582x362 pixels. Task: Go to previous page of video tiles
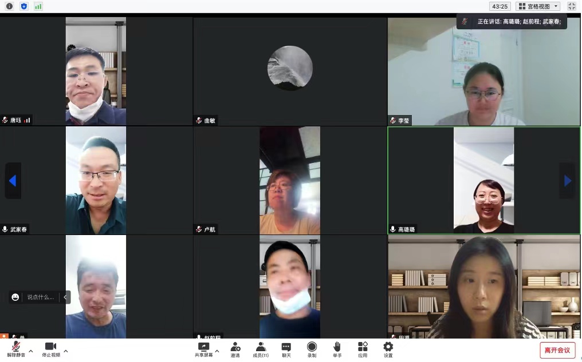(x=13, y=181)
